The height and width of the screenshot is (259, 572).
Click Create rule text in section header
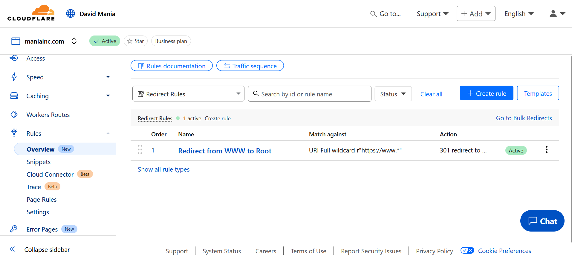click(218, 118)
